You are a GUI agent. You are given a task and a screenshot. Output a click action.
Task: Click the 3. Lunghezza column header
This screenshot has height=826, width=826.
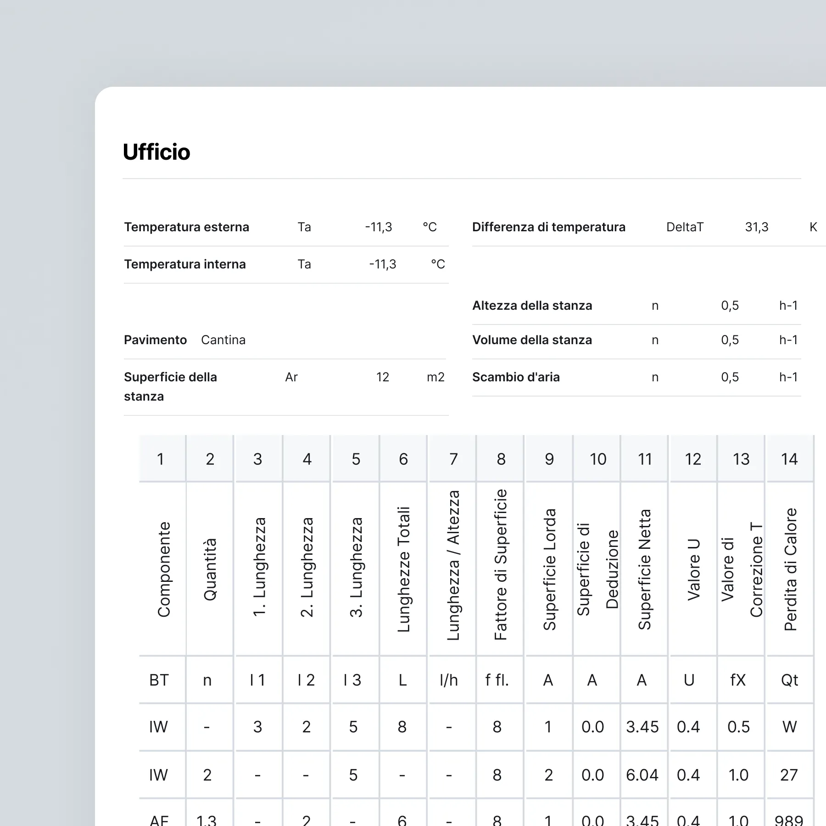[x=356, y=567]
